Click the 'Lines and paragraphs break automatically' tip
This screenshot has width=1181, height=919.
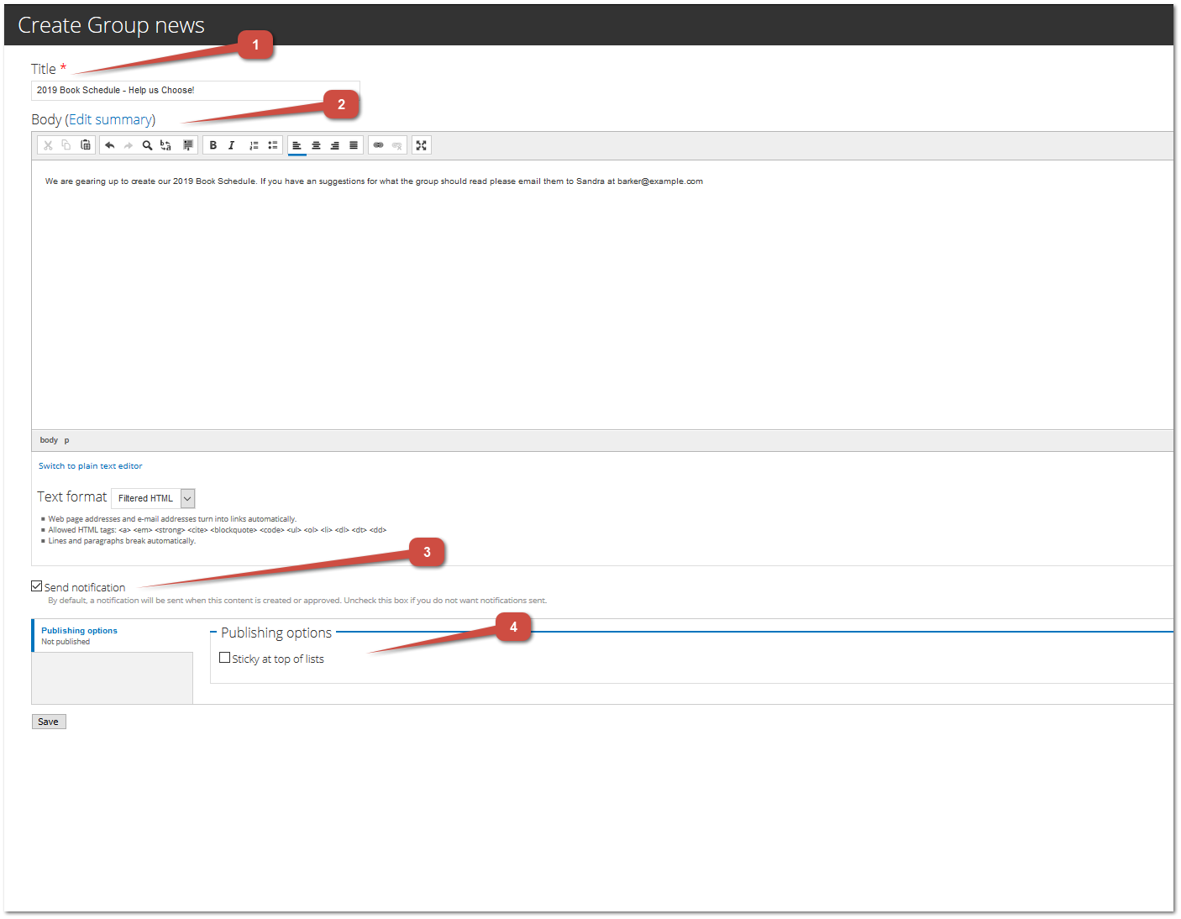pyautogui.click(x=122, y=541)
